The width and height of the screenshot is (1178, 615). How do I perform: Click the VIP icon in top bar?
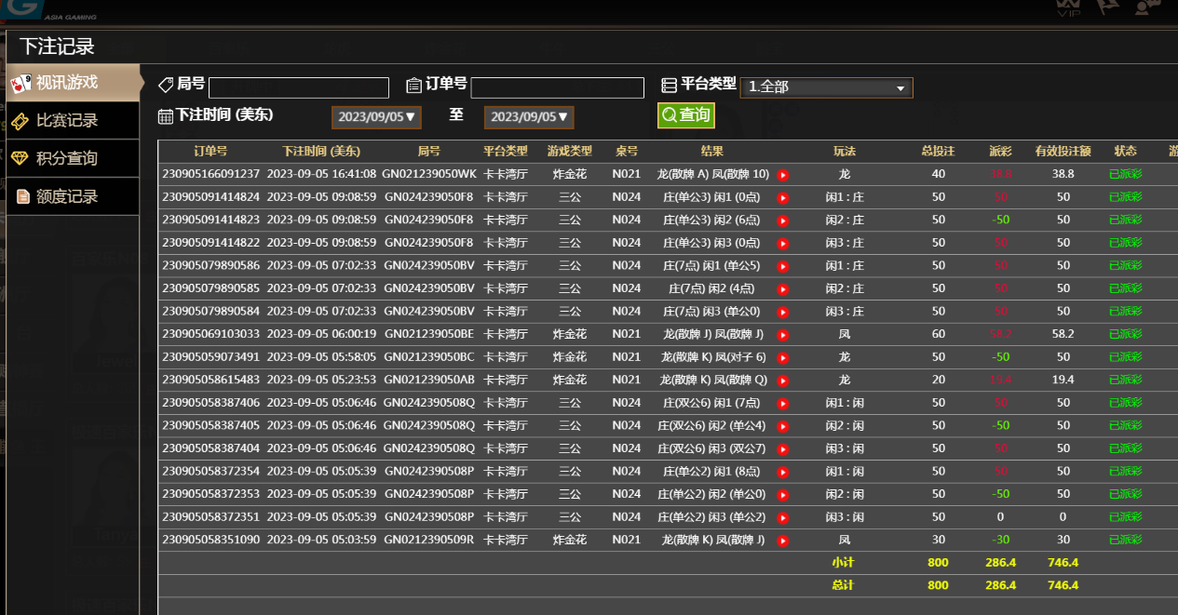(1068, 8)
